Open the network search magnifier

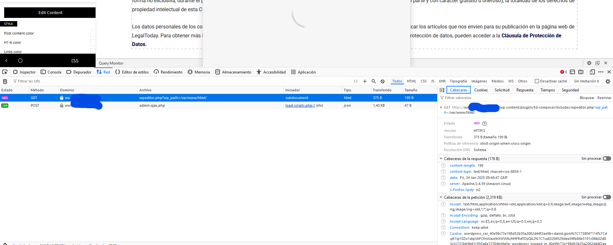click(x=374, y=81)
